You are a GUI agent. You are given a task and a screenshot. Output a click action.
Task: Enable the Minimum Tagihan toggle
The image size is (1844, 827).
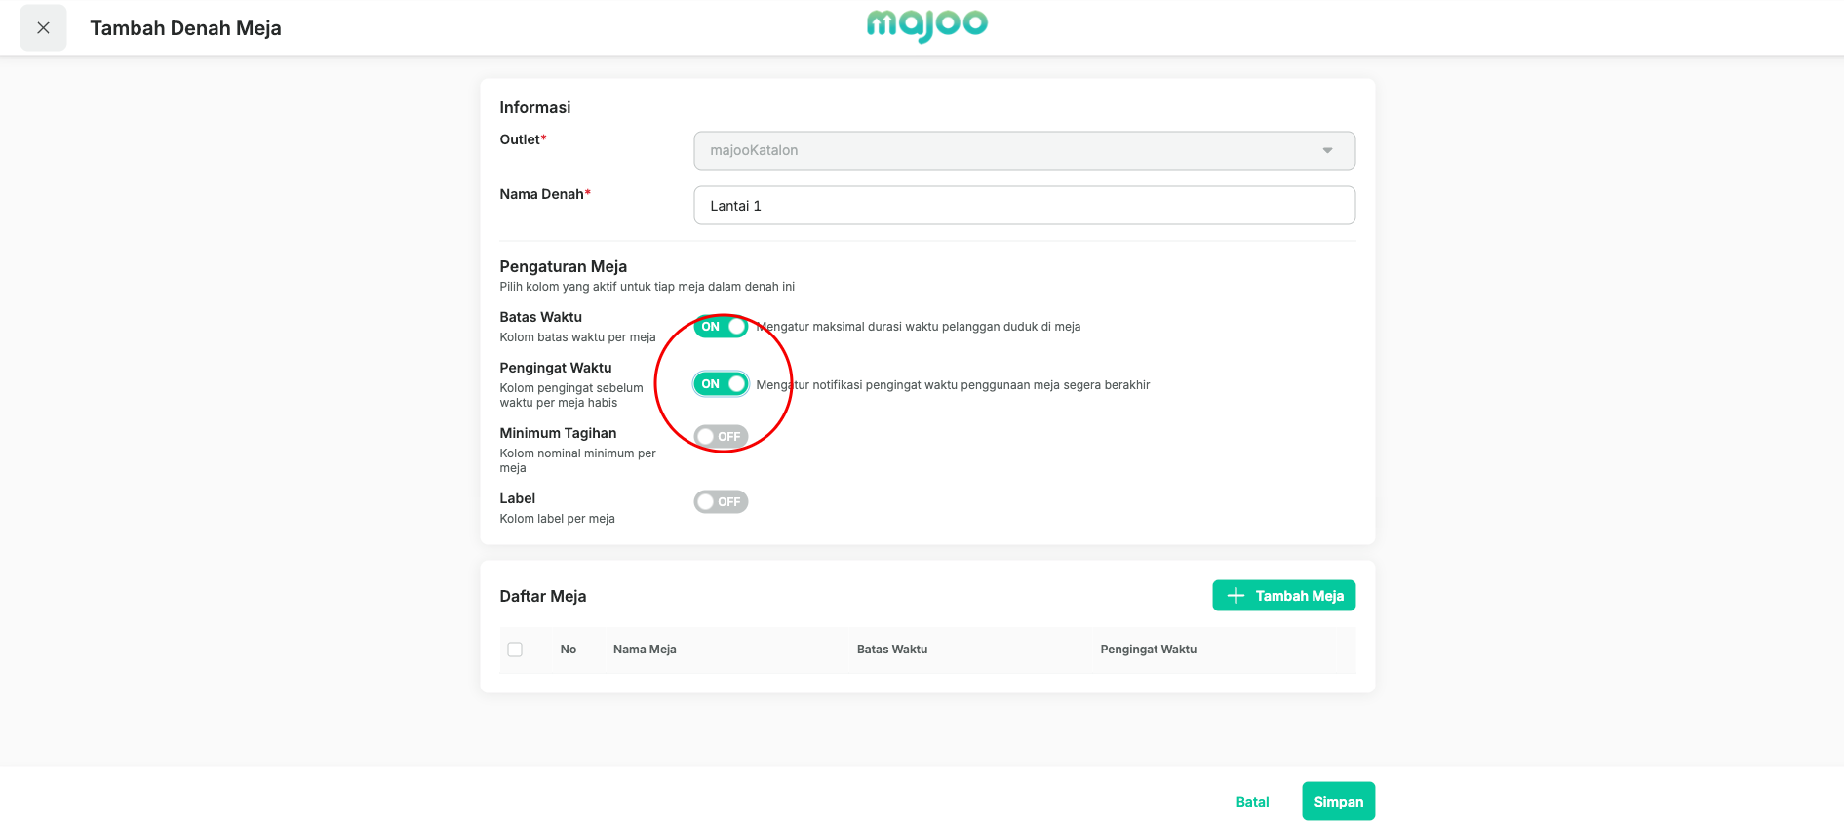coord(722,436)
